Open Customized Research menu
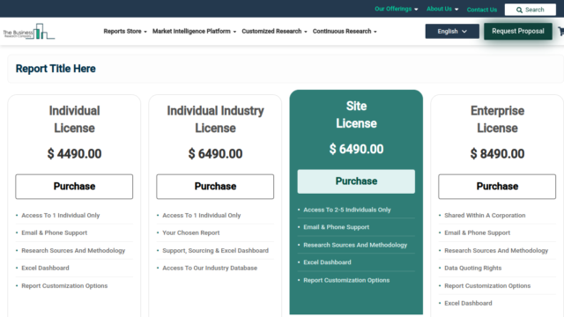Viewport: 564px width, 317px height. (x=274, y=32)
